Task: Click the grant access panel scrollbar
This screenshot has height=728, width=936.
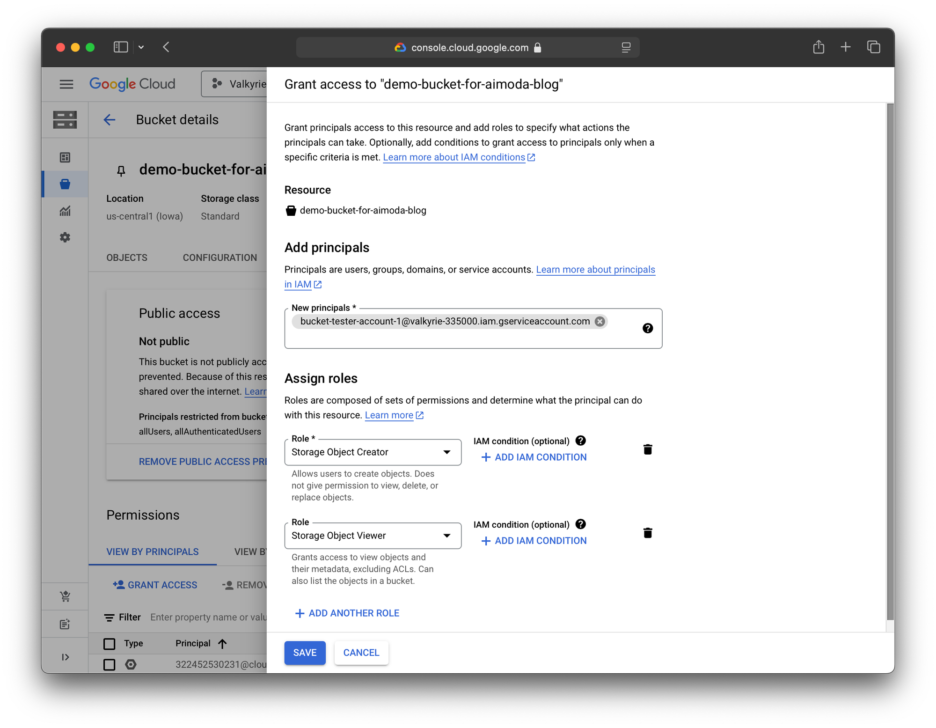Action: click(890, 360)
